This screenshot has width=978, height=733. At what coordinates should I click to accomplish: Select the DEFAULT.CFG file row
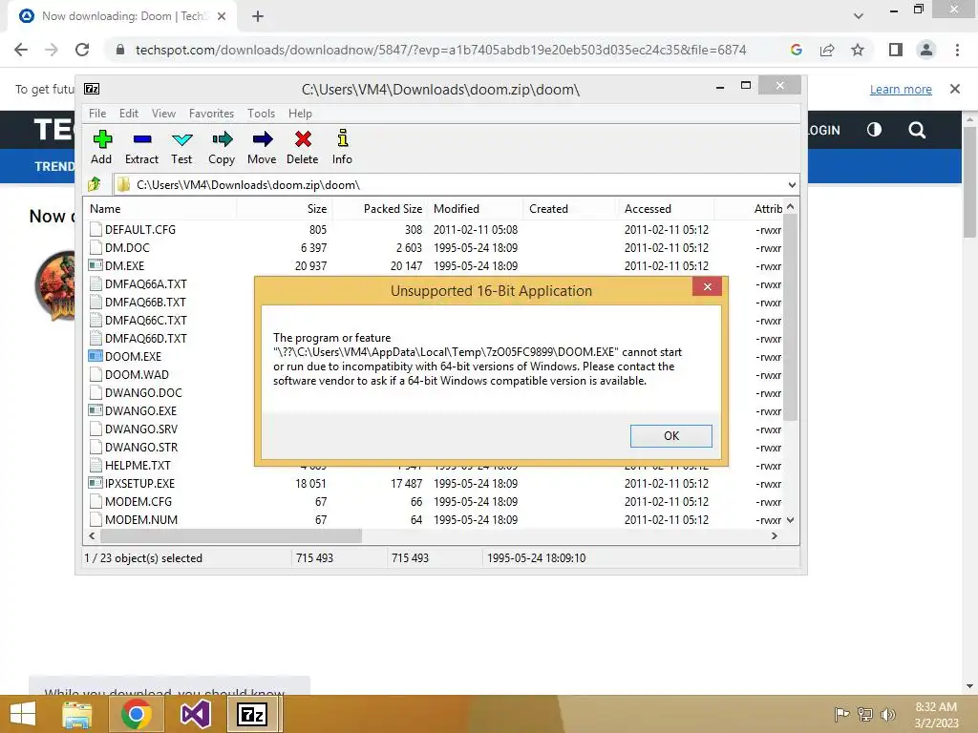coord(435,229)
